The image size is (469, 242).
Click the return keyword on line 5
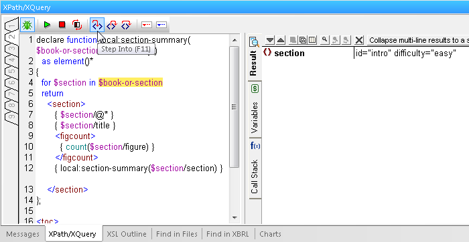[52, 94]
